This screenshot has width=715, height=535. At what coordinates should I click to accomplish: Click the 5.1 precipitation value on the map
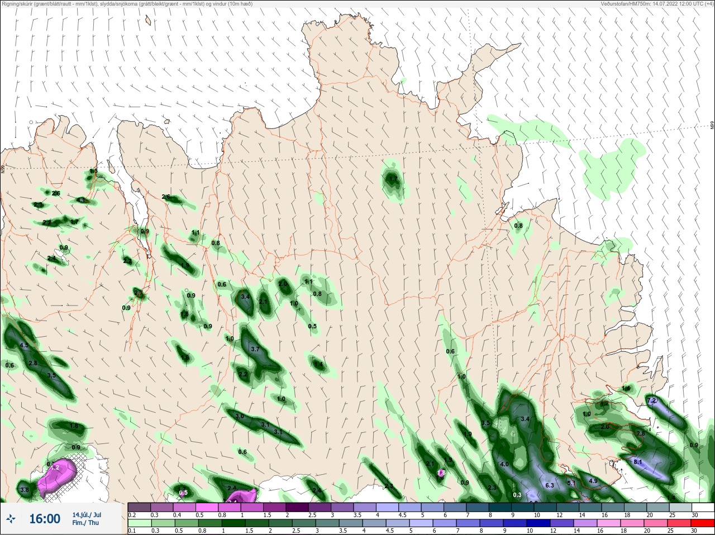[571, 483]
